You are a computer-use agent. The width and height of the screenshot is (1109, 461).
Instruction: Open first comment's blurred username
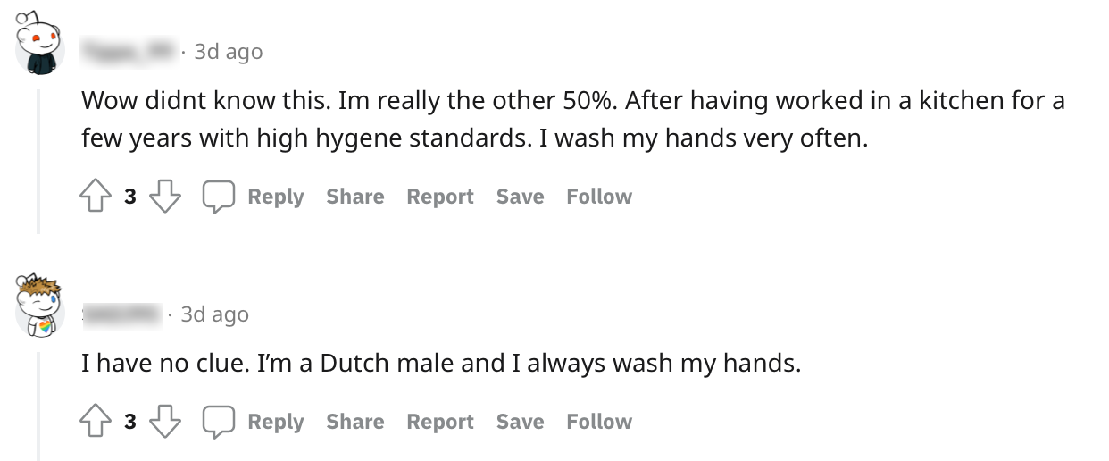click(127, 53)
